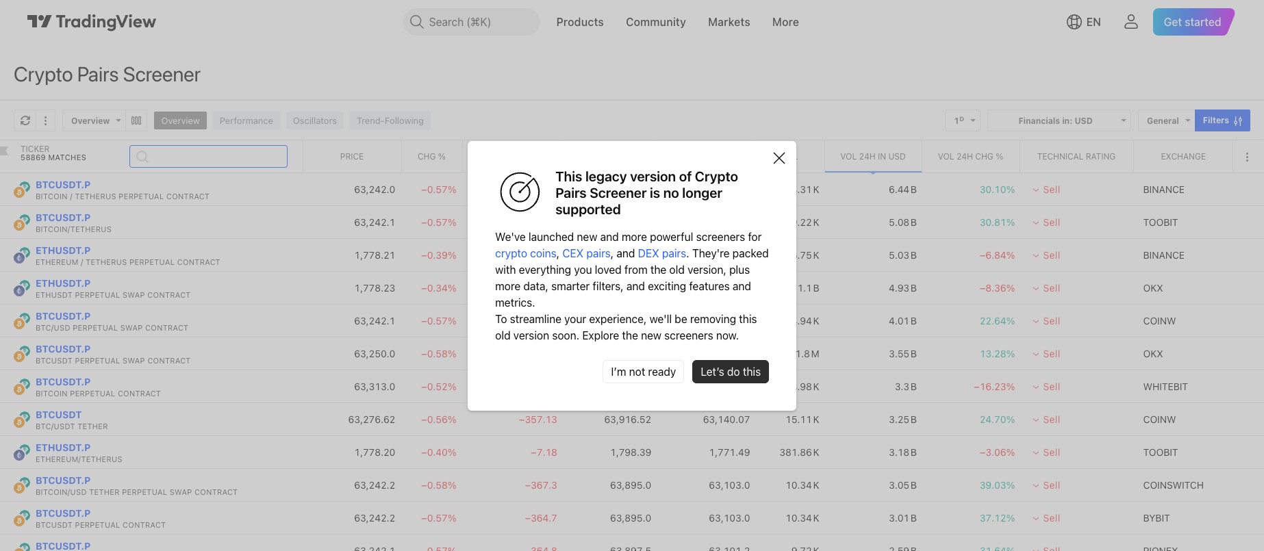Expand Sell rating of Binance BTCUSDT.P row

pos(1046,190)
